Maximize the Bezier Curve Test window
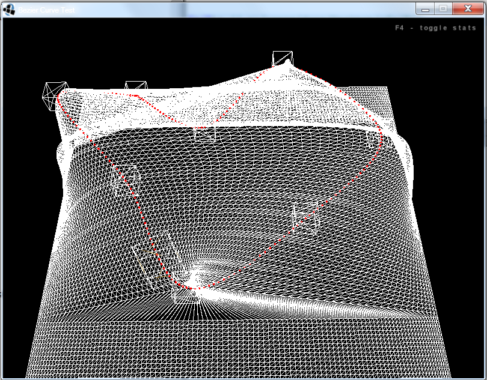Viewport: 487px width, 380px height. tap(443, 9)
